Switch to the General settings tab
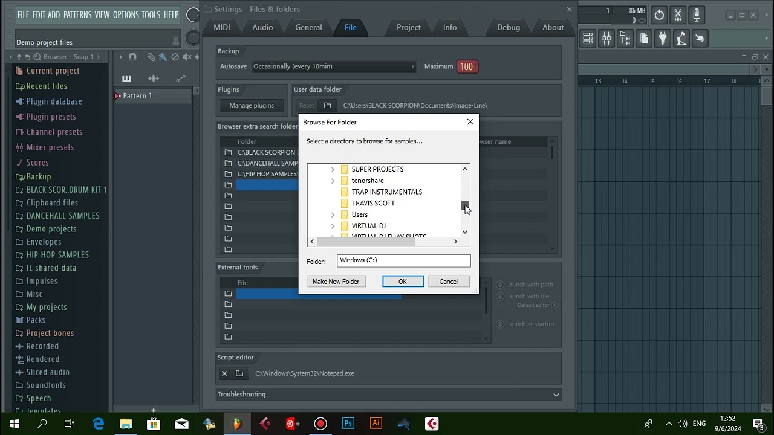 pos(308,27)
